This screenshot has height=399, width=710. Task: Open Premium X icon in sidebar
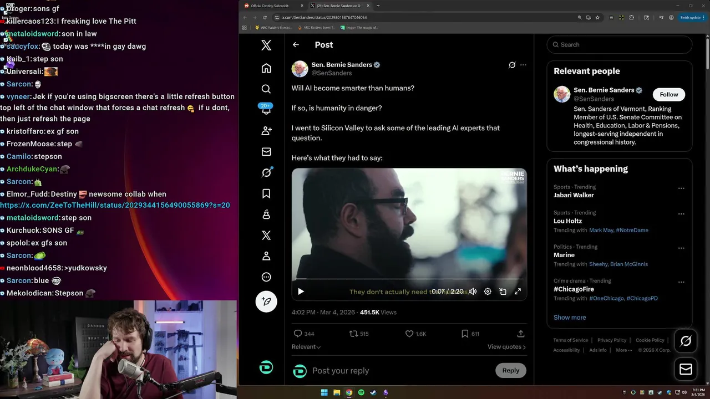[x=266, y=236]
